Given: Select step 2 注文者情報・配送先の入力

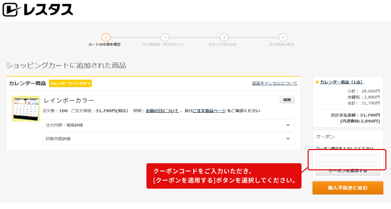Looking at the screenshot, I should 164,40.
